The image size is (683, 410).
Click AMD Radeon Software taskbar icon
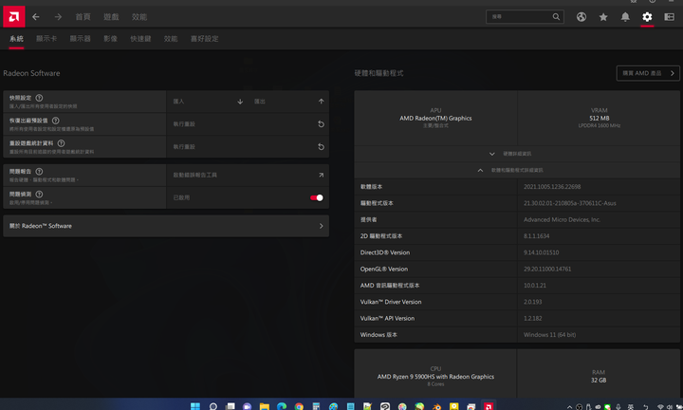[x=489, y=406]
